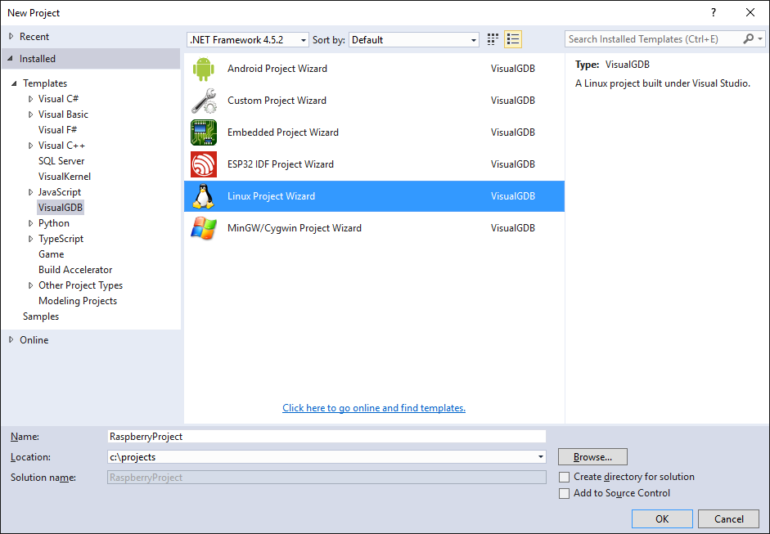Switch to small icons grid view
Image resolution: width=770 pixels, height=534 pixels.
[493, 39]
